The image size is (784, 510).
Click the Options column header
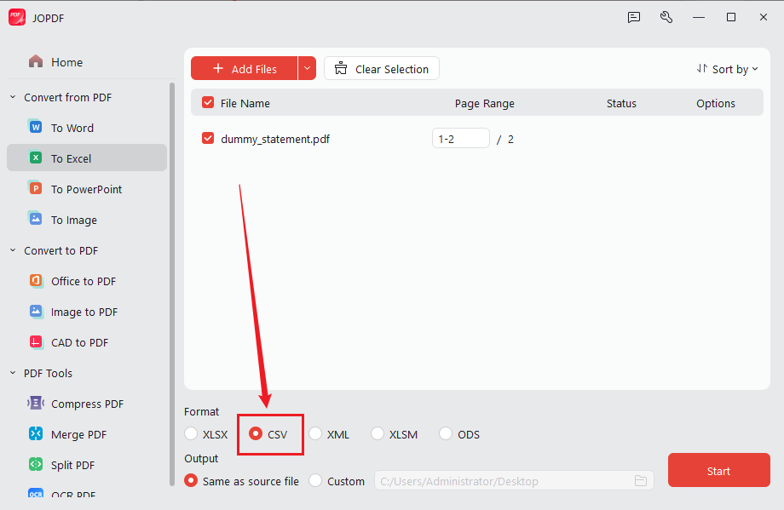click(x=716, y=103)
